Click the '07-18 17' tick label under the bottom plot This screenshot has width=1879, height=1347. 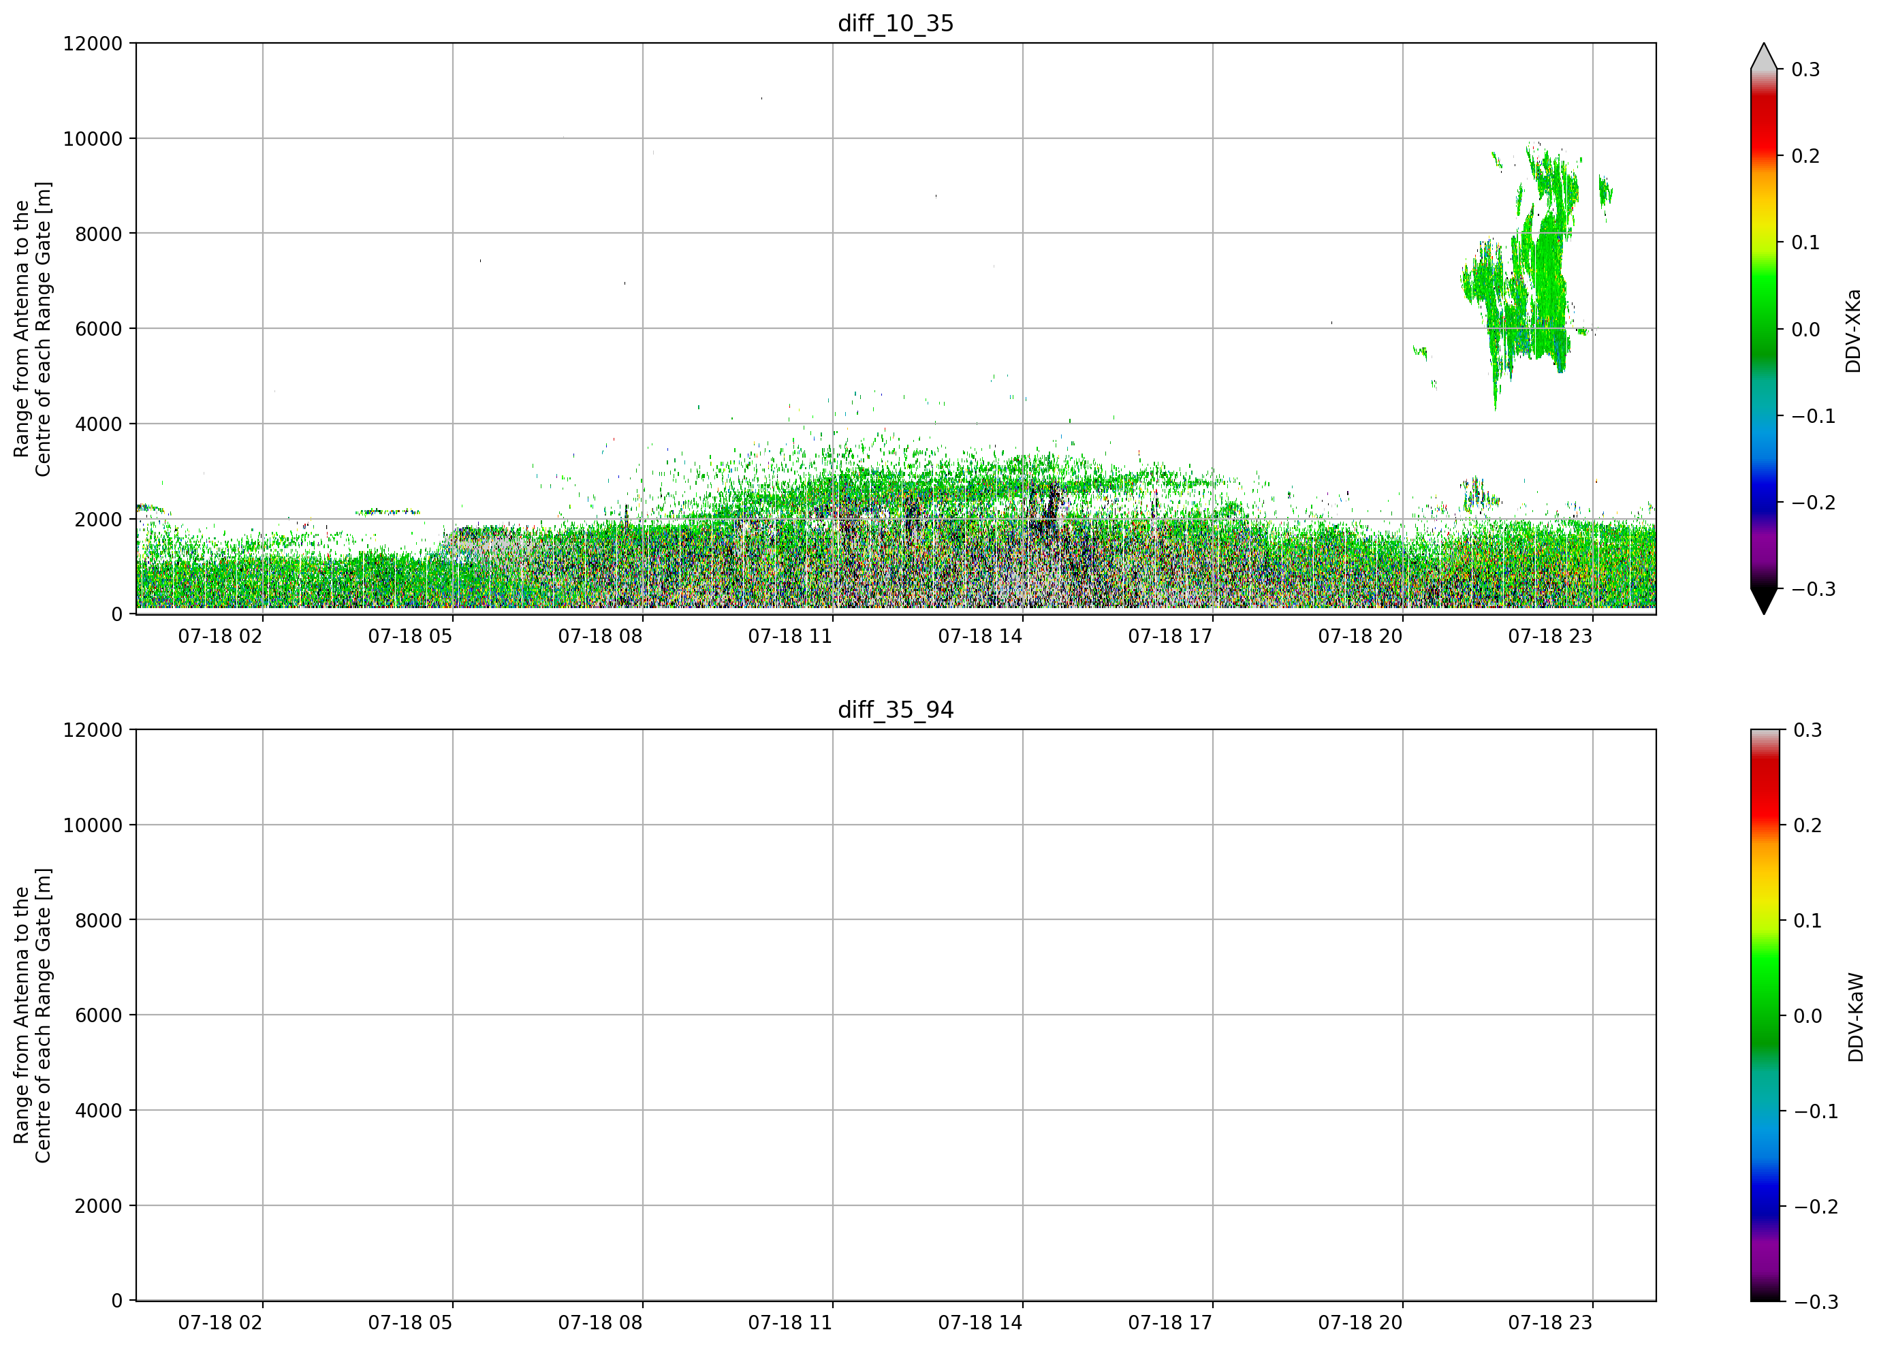tap(1170, 1322)
